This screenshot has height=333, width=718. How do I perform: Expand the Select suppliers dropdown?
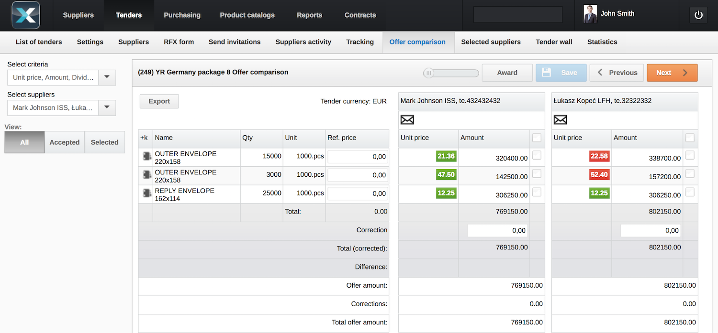click(107, 107)
